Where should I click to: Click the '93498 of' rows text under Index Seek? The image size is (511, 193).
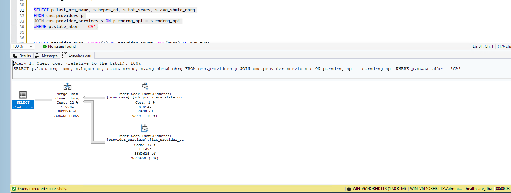145,111
